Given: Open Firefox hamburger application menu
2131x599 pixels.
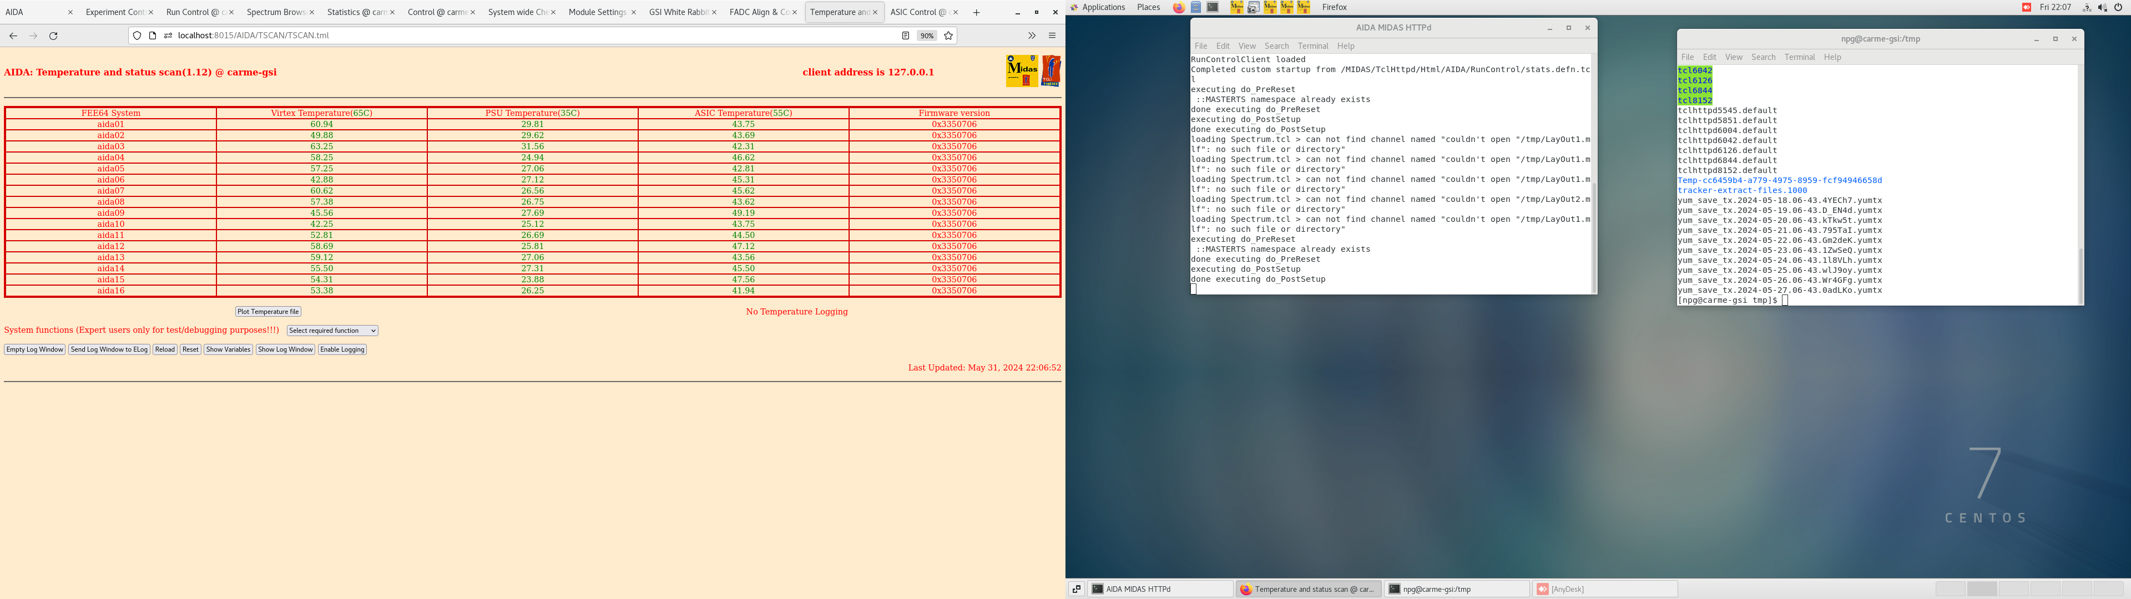Looking at the screenshot, I should (1052, 35).
